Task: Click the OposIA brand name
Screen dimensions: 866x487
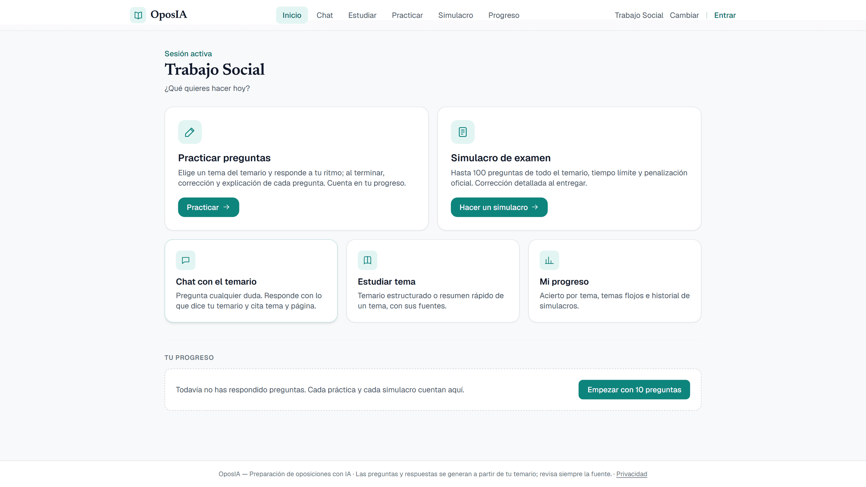Action: (169, 15)
